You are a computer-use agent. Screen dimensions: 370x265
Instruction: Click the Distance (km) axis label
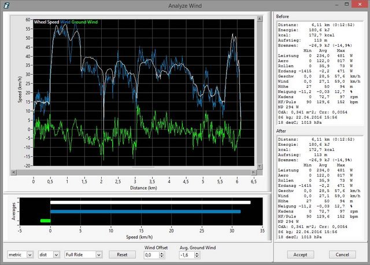(x=143, y=188)
